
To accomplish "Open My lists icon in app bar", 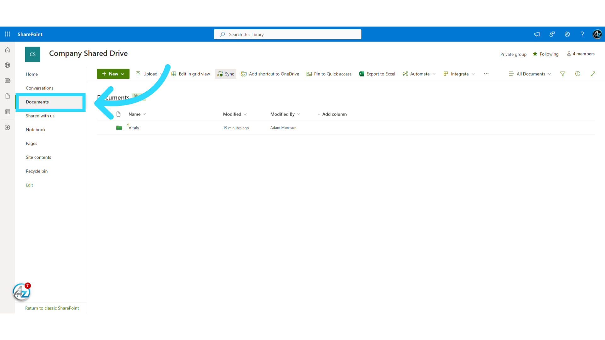I will [8, 112].
